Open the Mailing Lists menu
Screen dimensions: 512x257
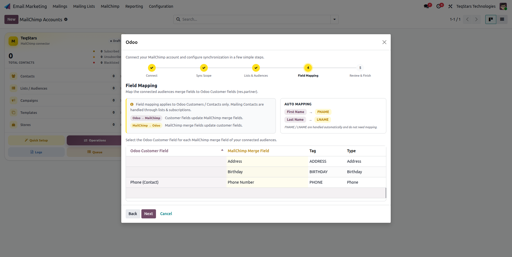click(84, 6)
